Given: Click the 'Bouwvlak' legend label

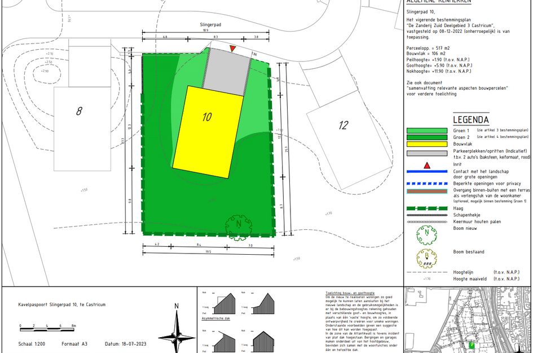Looking at the screenshot, I should [462, 144].
